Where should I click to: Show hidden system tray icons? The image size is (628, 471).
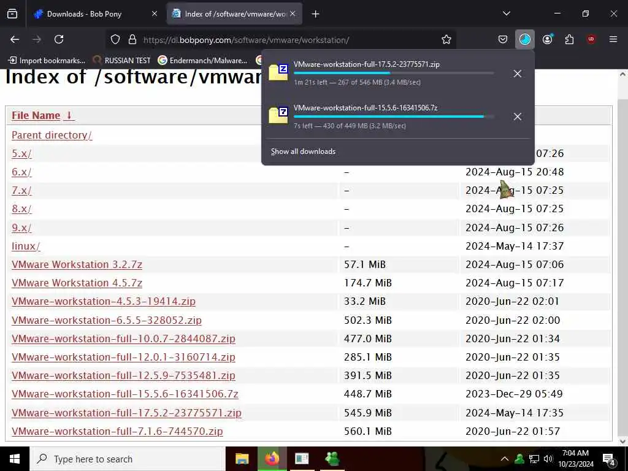505,459
